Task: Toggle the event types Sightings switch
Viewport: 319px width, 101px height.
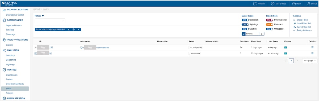Action: 245,24
